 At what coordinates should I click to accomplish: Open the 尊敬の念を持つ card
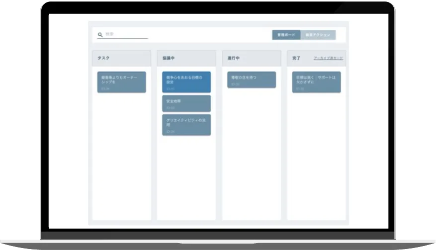click(x=251, y=80)
